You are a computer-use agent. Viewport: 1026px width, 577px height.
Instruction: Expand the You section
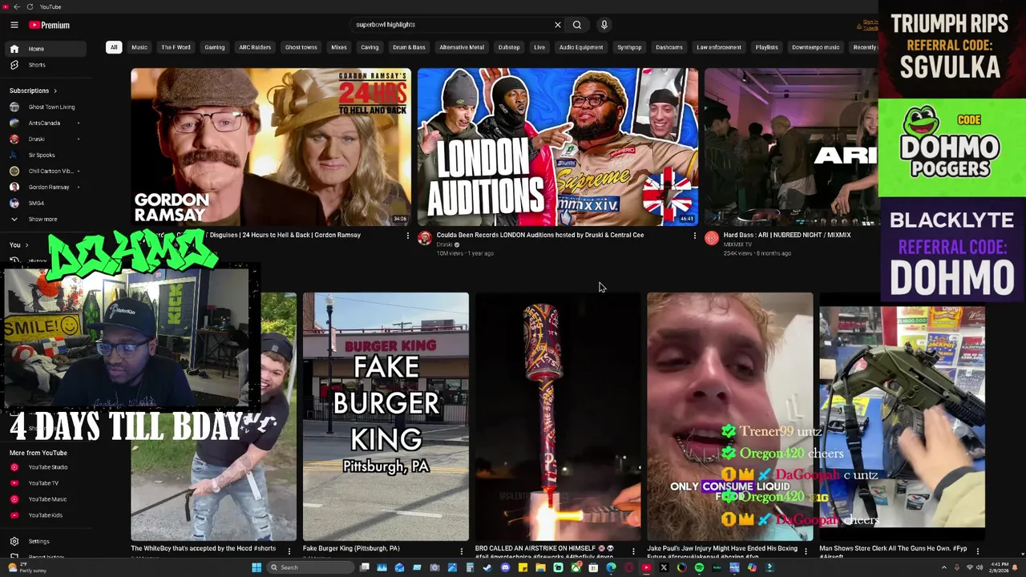click(x=19, y=244)
